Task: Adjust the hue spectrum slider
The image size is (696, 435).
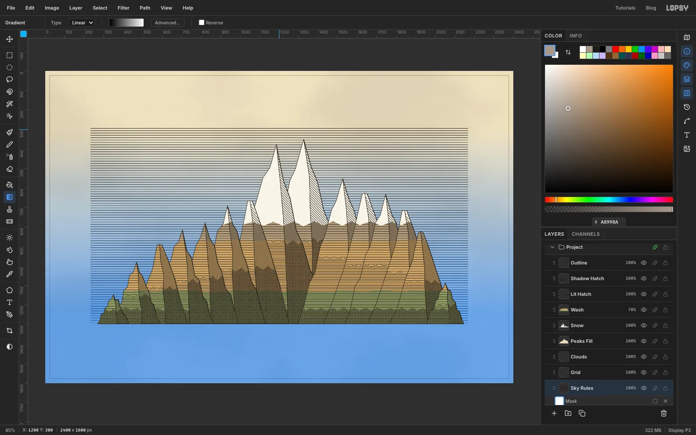Action: tap(609, 200)
